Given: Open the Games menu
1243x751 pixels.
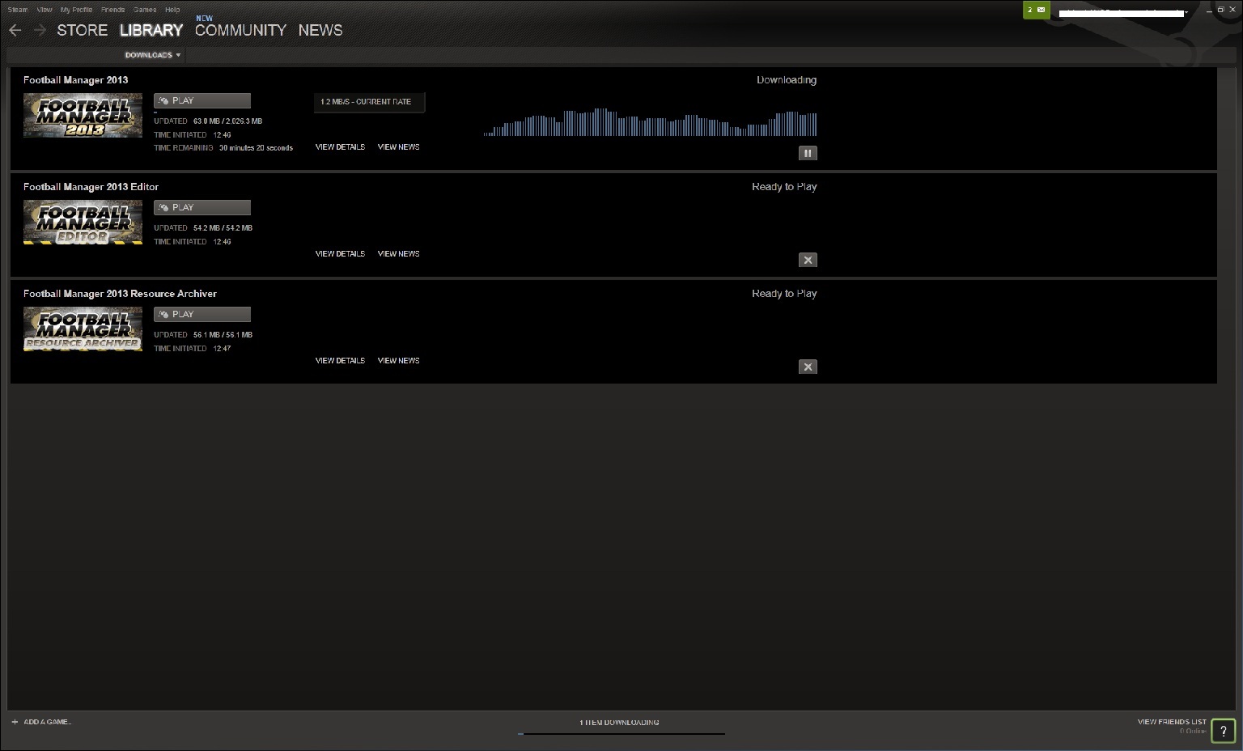Looking at the screenshot, I should click(145, 10).
